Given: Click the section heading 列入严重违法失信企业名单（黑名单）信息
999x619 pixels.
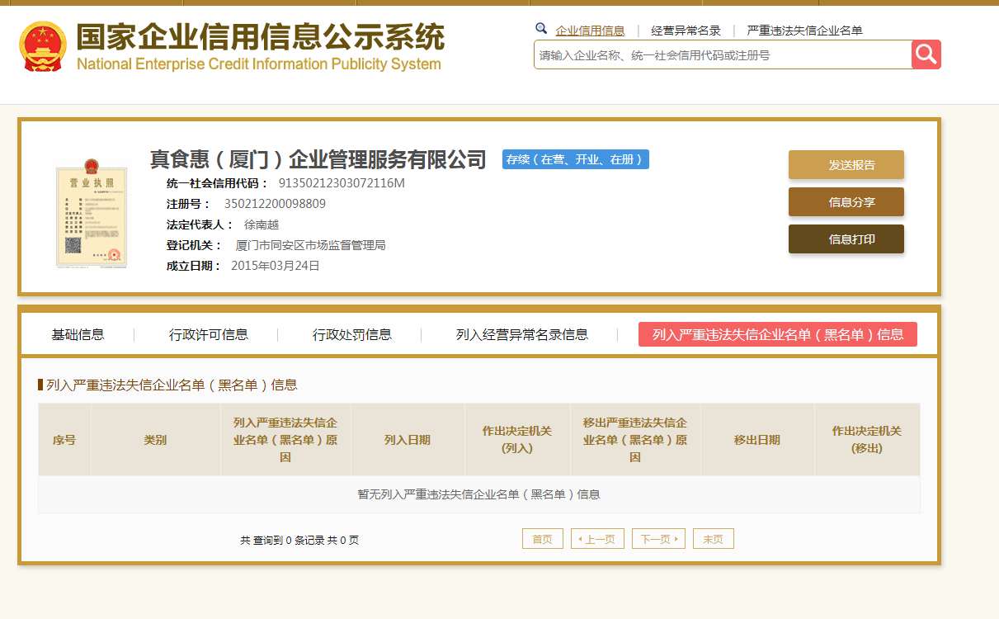Looking at the screenshot, I should click(172, 385).
